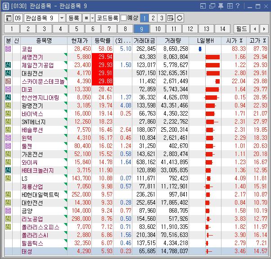Click the right arrow next to 필드
The height and width of the screenshot is (259, 271).
point(264,29)
